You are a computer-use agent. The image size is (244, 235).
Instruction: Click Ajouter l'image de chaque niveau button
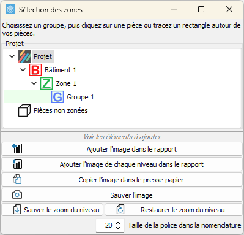(x=122, y=164)
